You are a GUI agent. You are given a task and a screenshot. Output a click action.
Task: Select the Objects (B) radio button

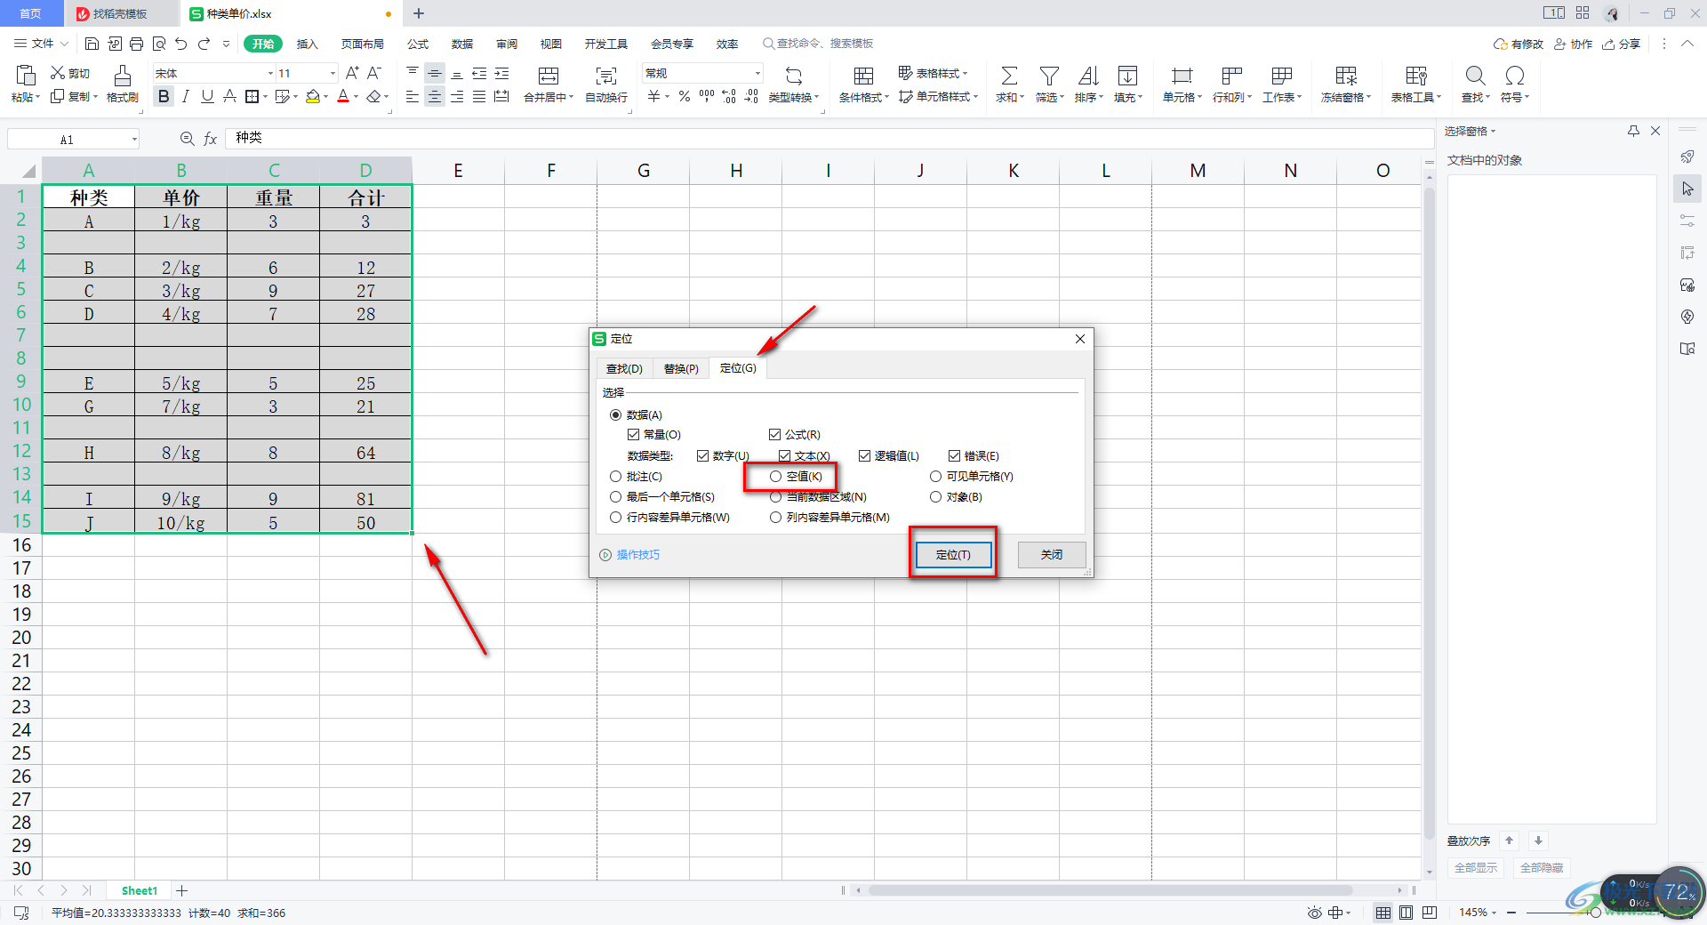(935, 497)
